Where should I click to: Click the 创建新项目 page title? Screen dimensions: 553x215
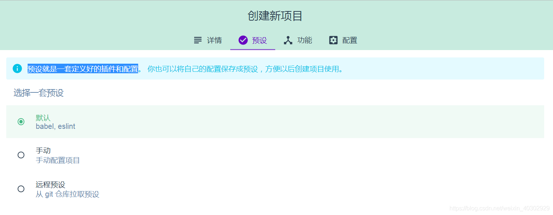[275, 16]
